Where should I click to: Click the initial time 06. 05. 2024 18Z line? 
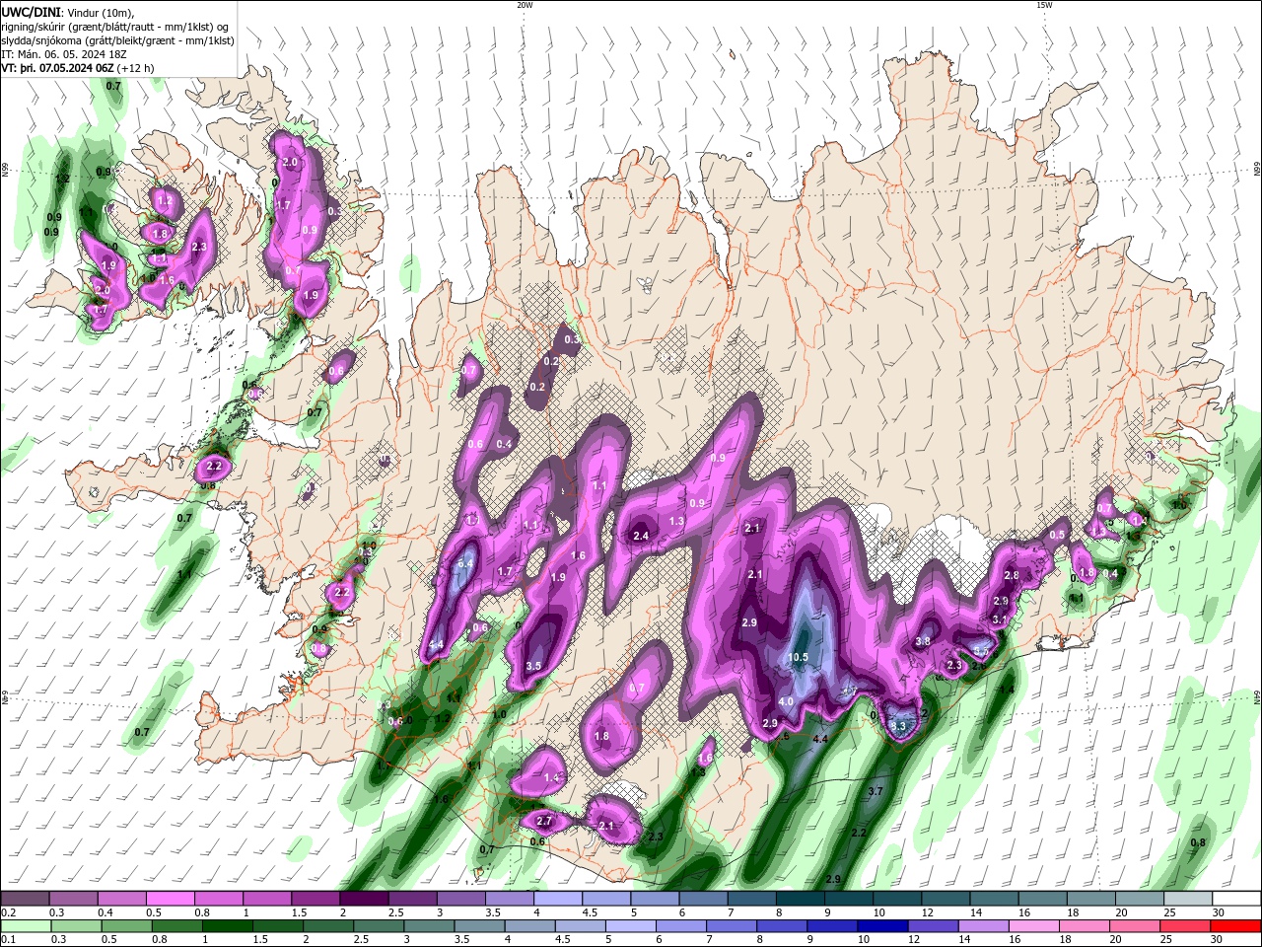point(66,54)
